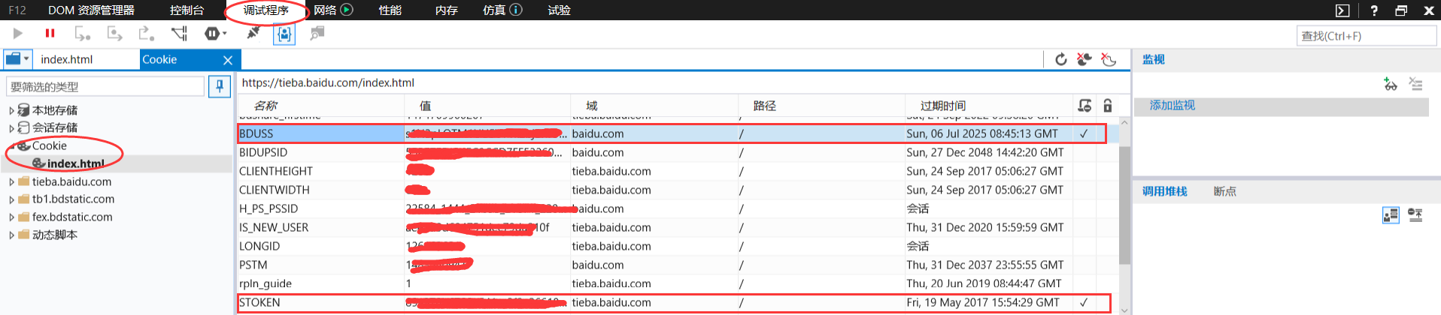Click the help question mark icon
This screenshot has height=315, width=1441.
coord(1374,10)
